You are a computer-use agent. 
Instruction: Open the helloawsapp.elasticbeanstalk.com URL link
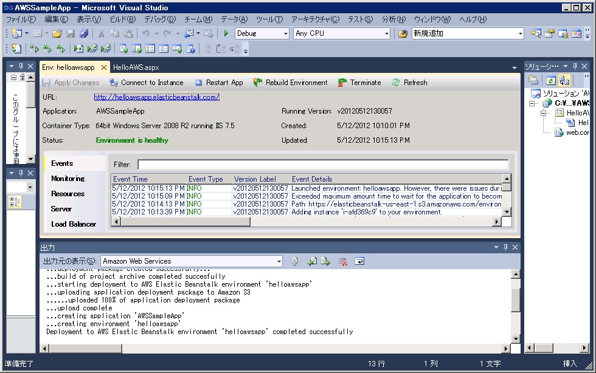click(157, 97)
